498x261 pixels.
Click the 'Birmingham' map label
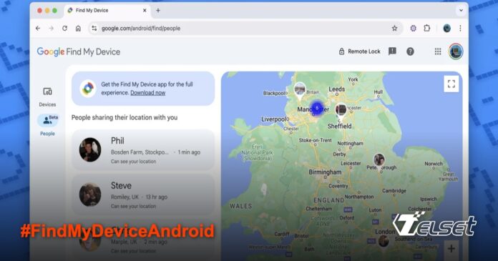(x=326, y=172)
